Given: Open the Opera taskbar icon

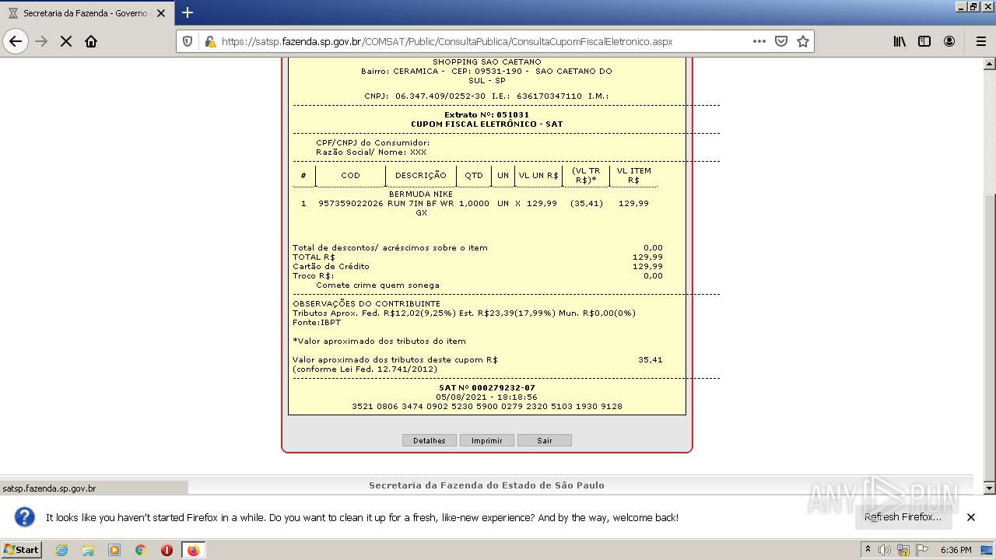Looking at the screenshot, I should point(167,550).
